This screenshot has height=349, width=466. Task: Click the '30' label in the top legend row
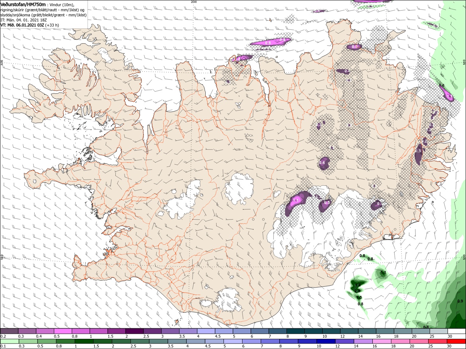tap(450, 336)
